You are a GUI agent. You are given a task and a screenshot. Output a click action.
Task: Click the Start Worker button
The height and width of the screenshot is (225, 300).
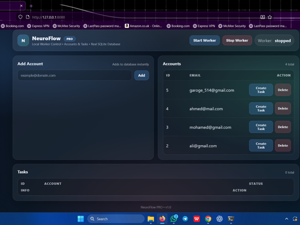pyautogui.click(x=205, y=40)
